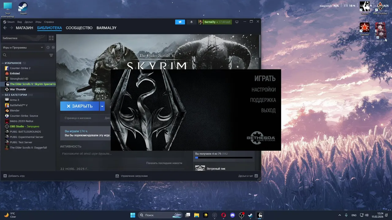Open the Игры menu
Screen dimensions: 392x220
[38, 22]
